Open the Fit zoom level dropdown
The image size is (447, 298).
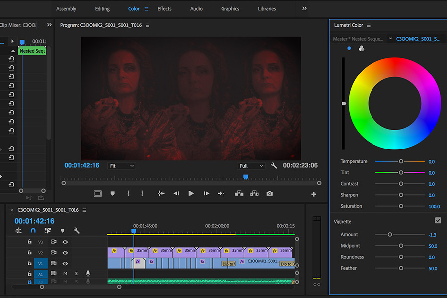[121, 166]
